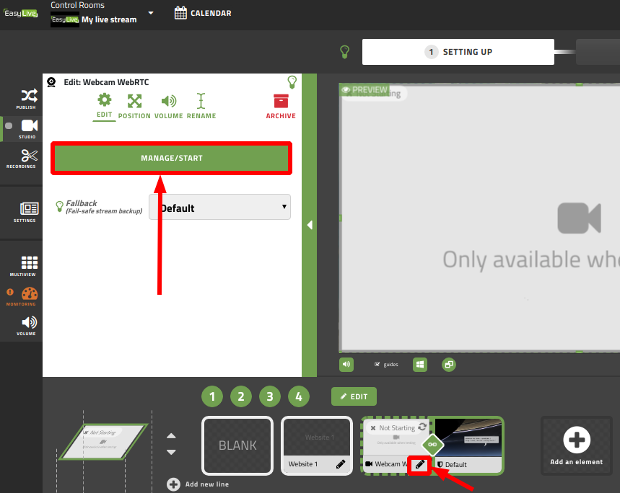Select scene number 3

coord(270,396)
